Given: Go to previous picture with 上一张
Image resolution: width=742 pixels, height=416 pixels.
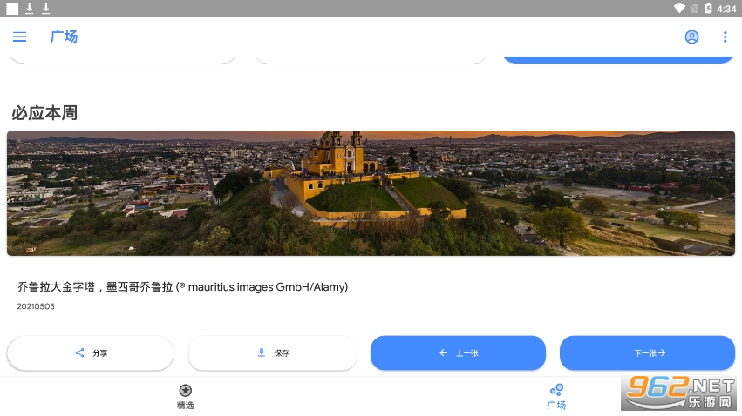Looking at the screenshot, I should (458, 353).
